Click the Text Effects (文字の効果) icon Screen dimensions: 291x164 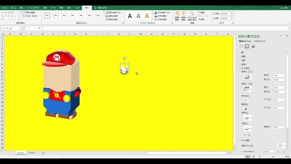coord(156,19)
